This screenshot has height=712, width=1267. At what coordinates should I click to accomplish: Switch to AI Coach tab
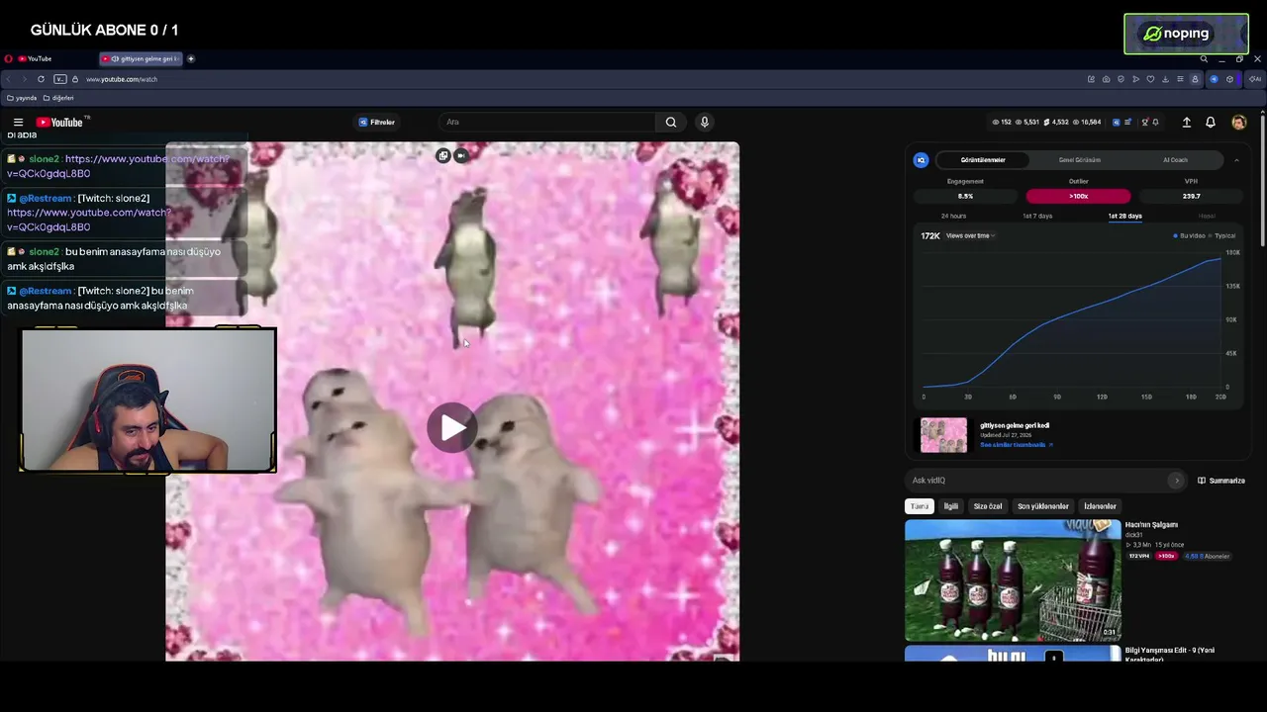(1176, 159)
